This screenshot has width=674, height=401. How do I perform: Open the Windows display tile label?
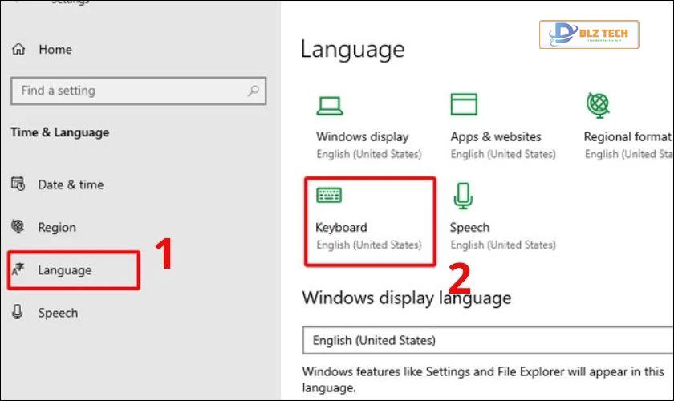click(x=363, y=136)
